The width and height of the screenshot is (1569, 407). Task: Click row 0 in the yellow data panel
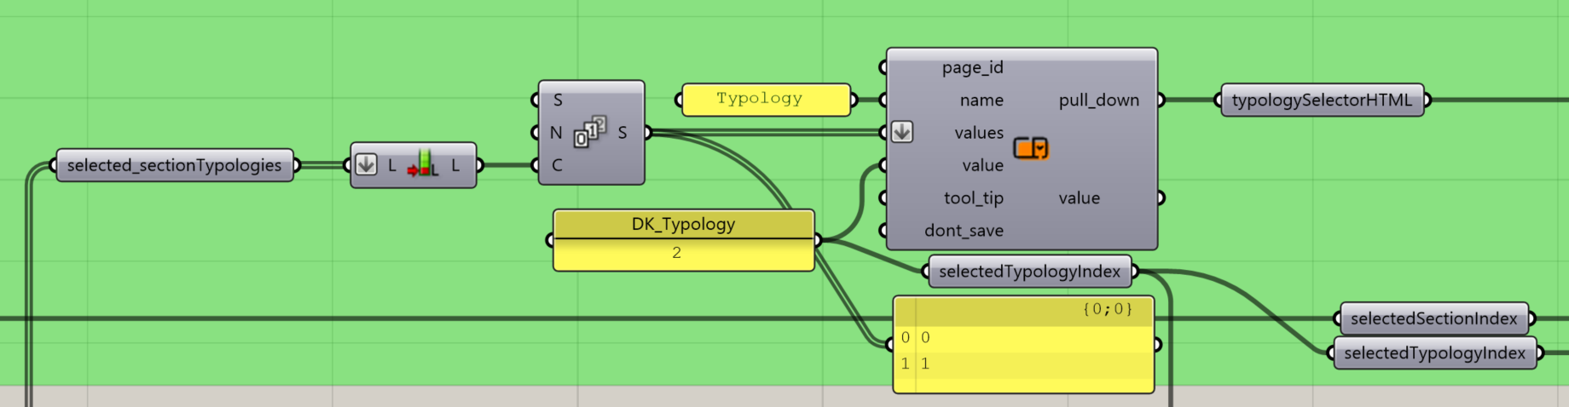1023,337
